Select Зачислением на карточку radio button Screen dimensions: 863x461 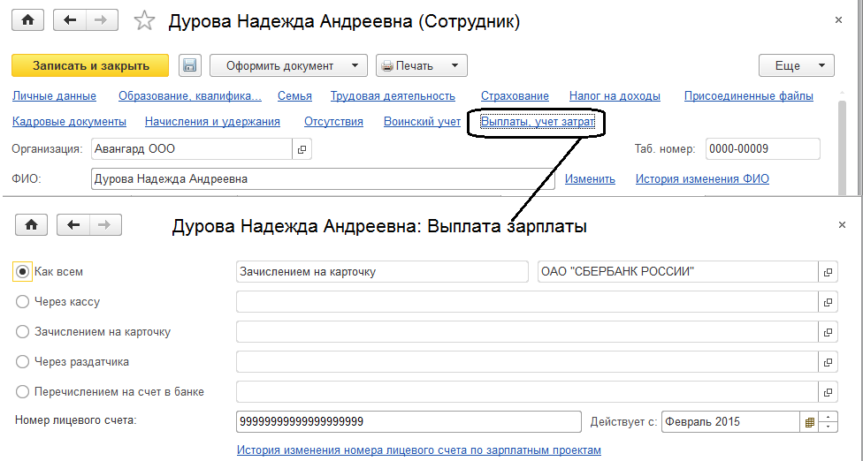pos(22,332)
